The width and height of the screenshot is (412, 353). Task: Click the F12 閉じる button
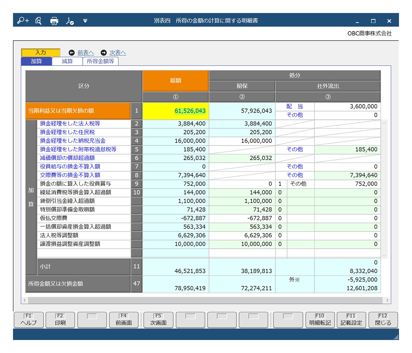coord(383,320)
